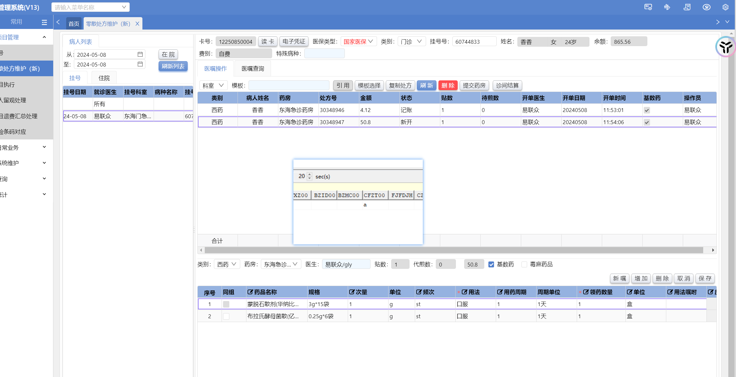This screenshot has height=377, width=736.
Task: Click the round floating assistant logo icon
Action: click(725, 47)
